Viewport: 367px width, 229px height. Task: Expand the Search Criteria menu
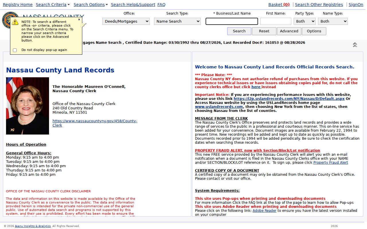[x=53, y=5]
